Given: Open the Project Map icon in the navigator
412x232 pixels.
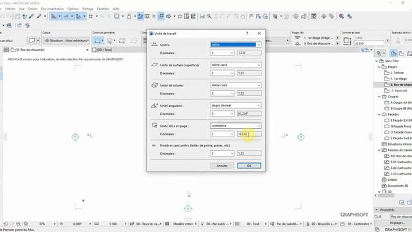Looking at the screenshot, I should tap(393, 53).
